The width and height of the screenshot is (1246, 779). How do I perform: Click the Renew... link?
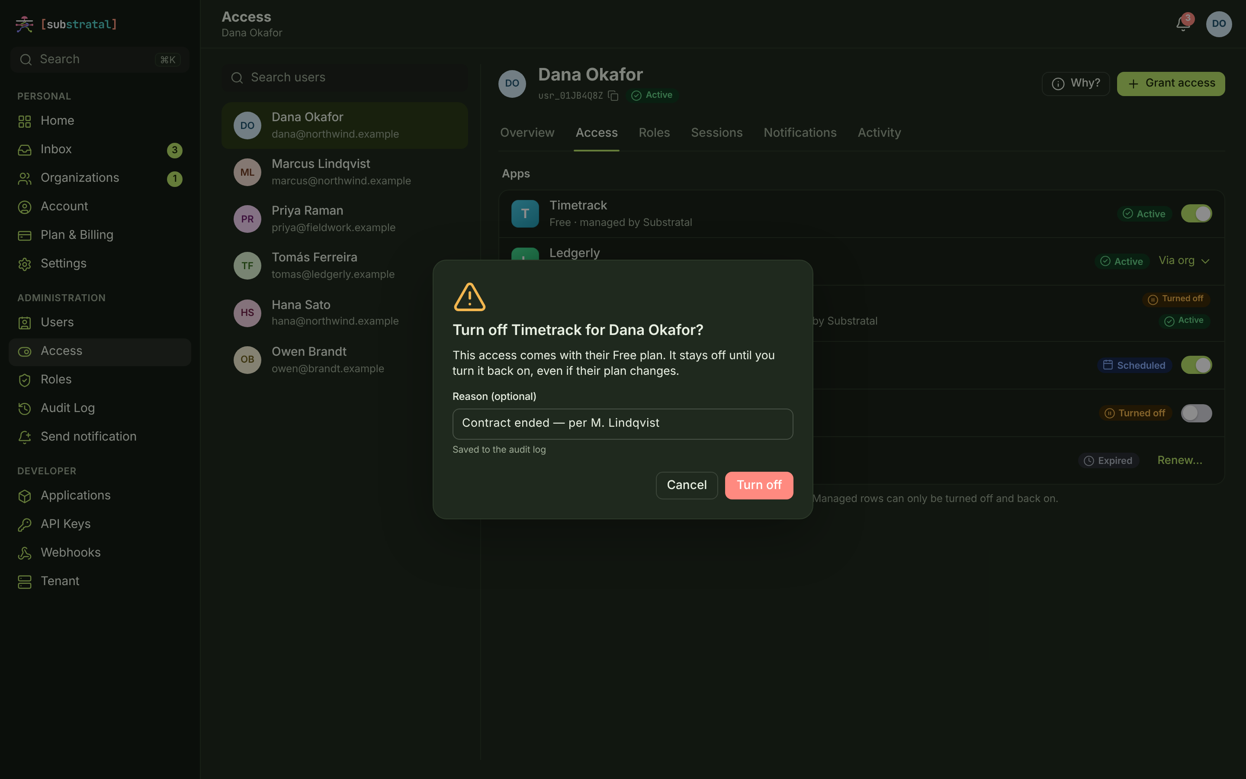click(x=1179, y=460)
